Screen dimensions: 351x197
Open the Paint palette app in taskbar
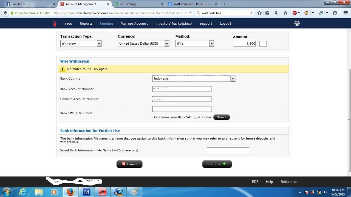tap(134, 192)
